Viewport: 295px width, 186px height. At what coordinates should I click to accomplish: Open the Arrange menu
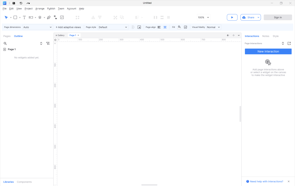[x=40, y=9]
